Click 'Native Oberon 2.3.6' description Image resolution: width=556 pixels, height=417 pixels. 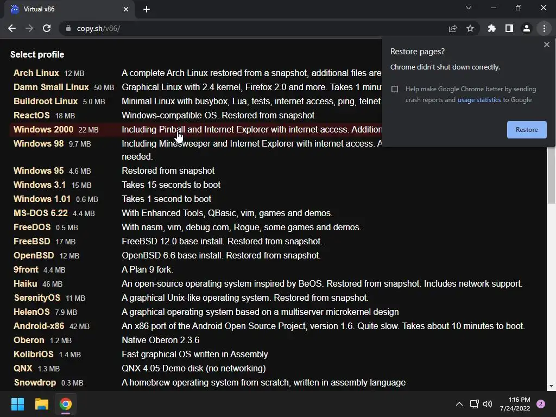click(161, 341)
